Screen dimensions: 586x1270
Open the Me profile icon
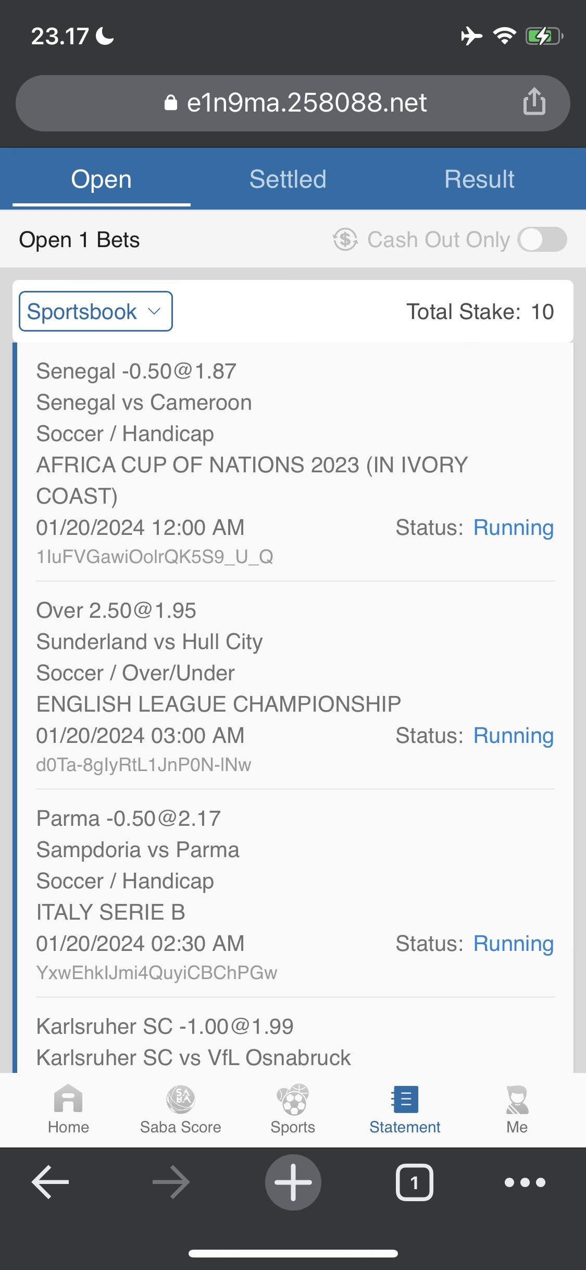tap(517, 1100)
